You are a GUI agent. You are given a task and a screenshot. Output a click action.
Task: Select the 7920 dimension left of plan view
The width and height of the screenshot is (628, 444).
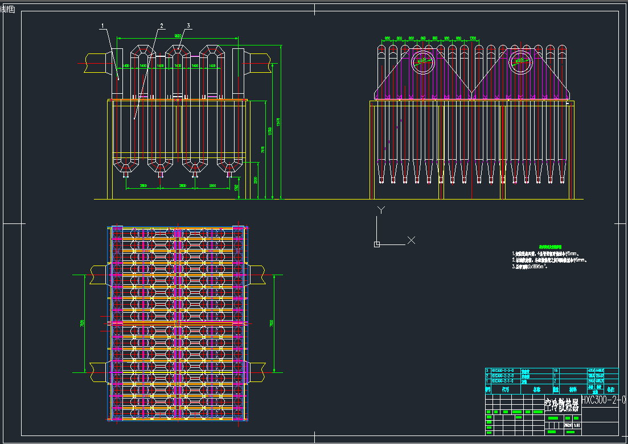tap(82, 323)
